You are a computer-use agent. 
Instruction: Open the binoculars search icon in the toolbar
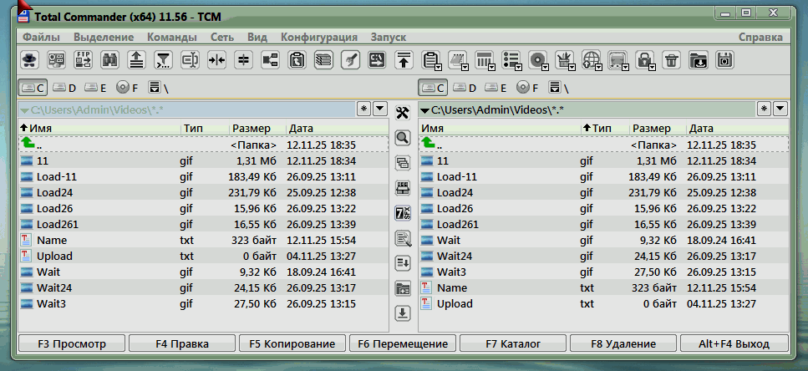(109, 59)
